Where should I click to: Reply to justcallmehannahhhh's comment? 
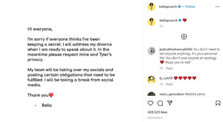click(x=169, y=68)
